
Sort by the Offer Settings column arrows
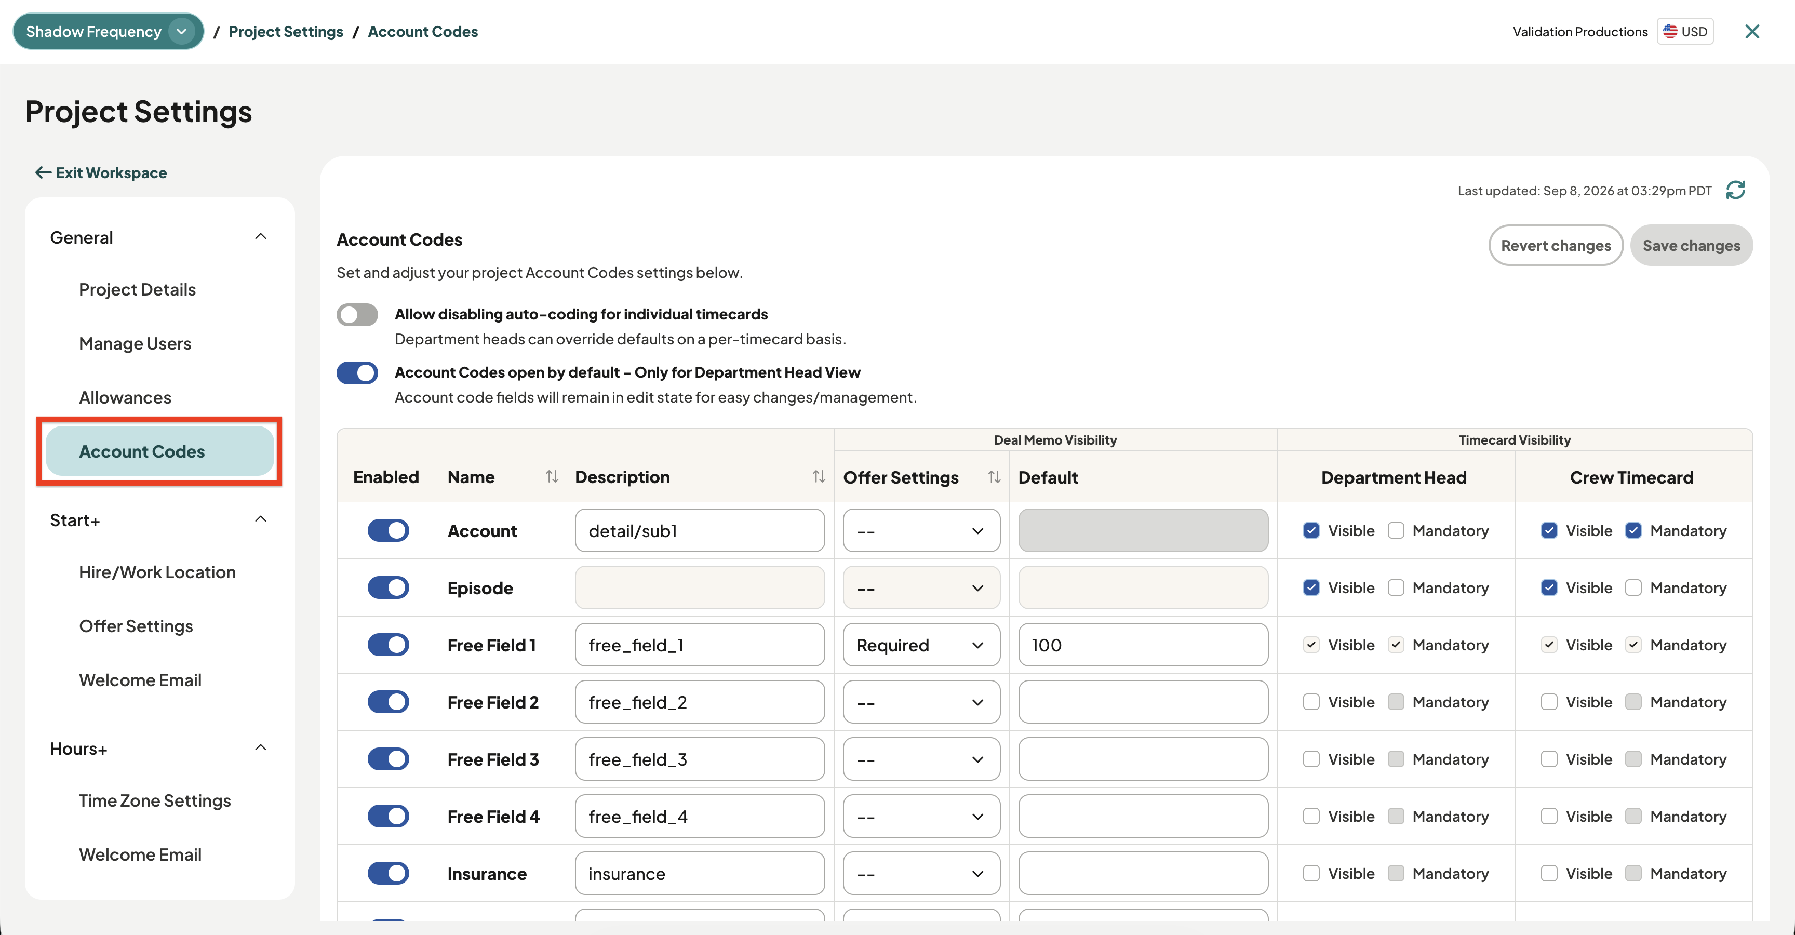[x=994, y=476]
